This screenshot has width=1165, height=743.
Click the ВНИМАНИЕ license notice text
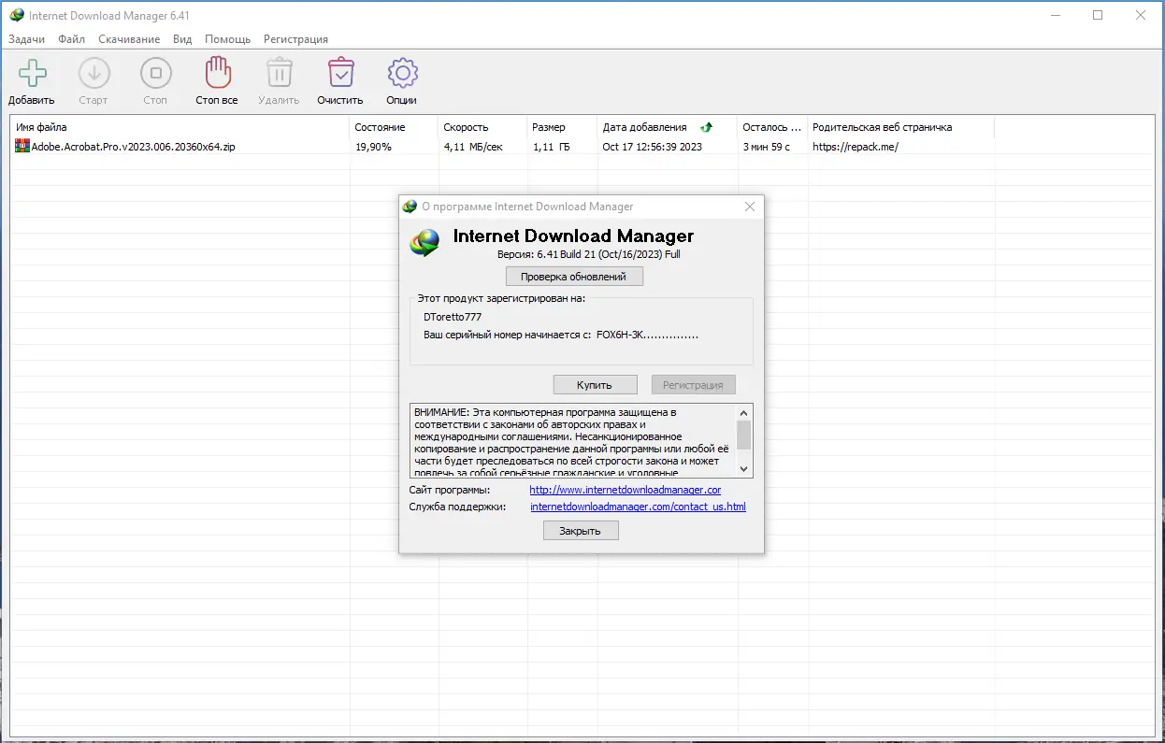[x=573, y=441]
